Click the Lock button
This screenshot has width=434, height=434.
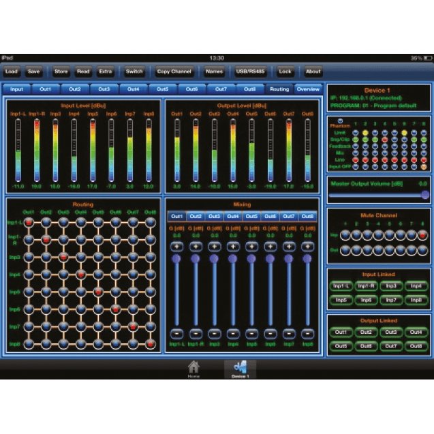click(x=285, y=71)
